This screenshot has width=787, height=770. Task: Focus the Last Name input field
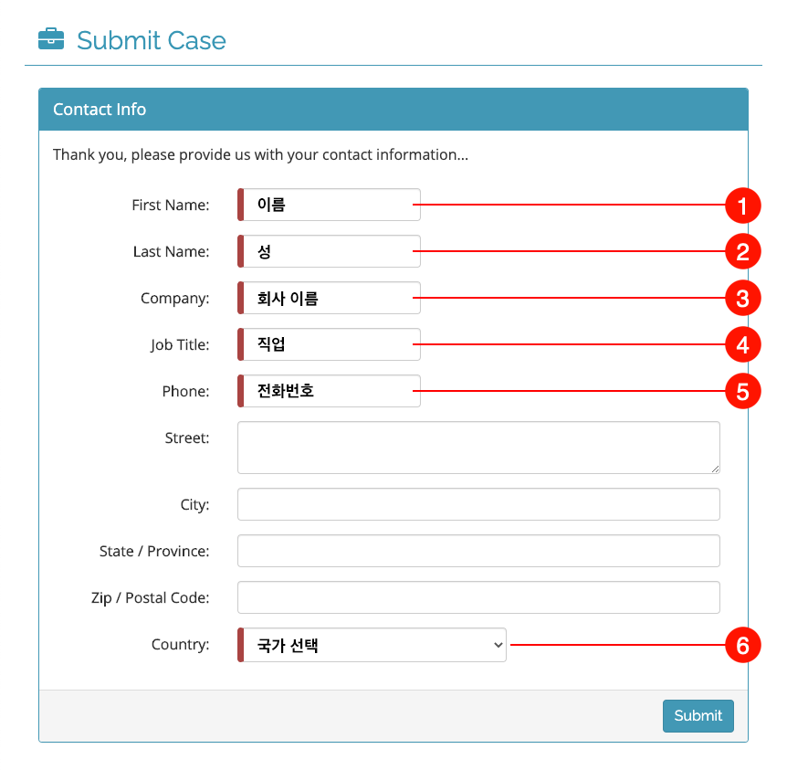click(x=329, y=251)
